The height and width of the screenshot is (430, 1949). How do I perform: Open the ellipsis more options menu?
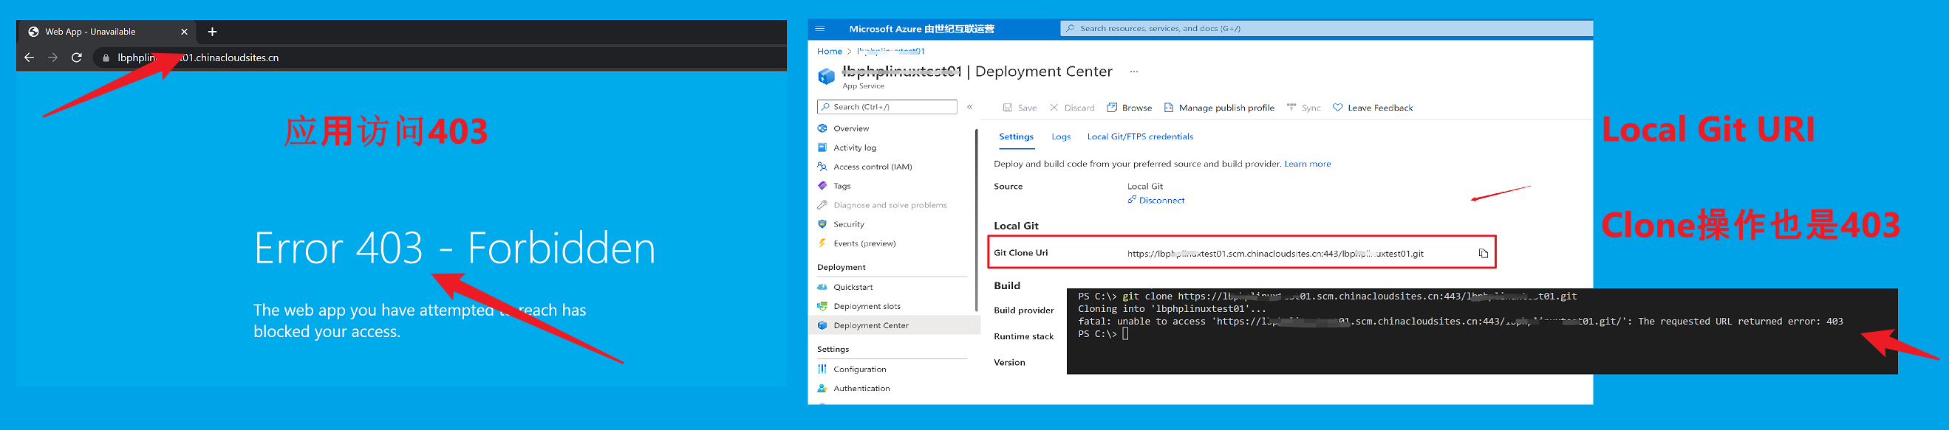1133,72
